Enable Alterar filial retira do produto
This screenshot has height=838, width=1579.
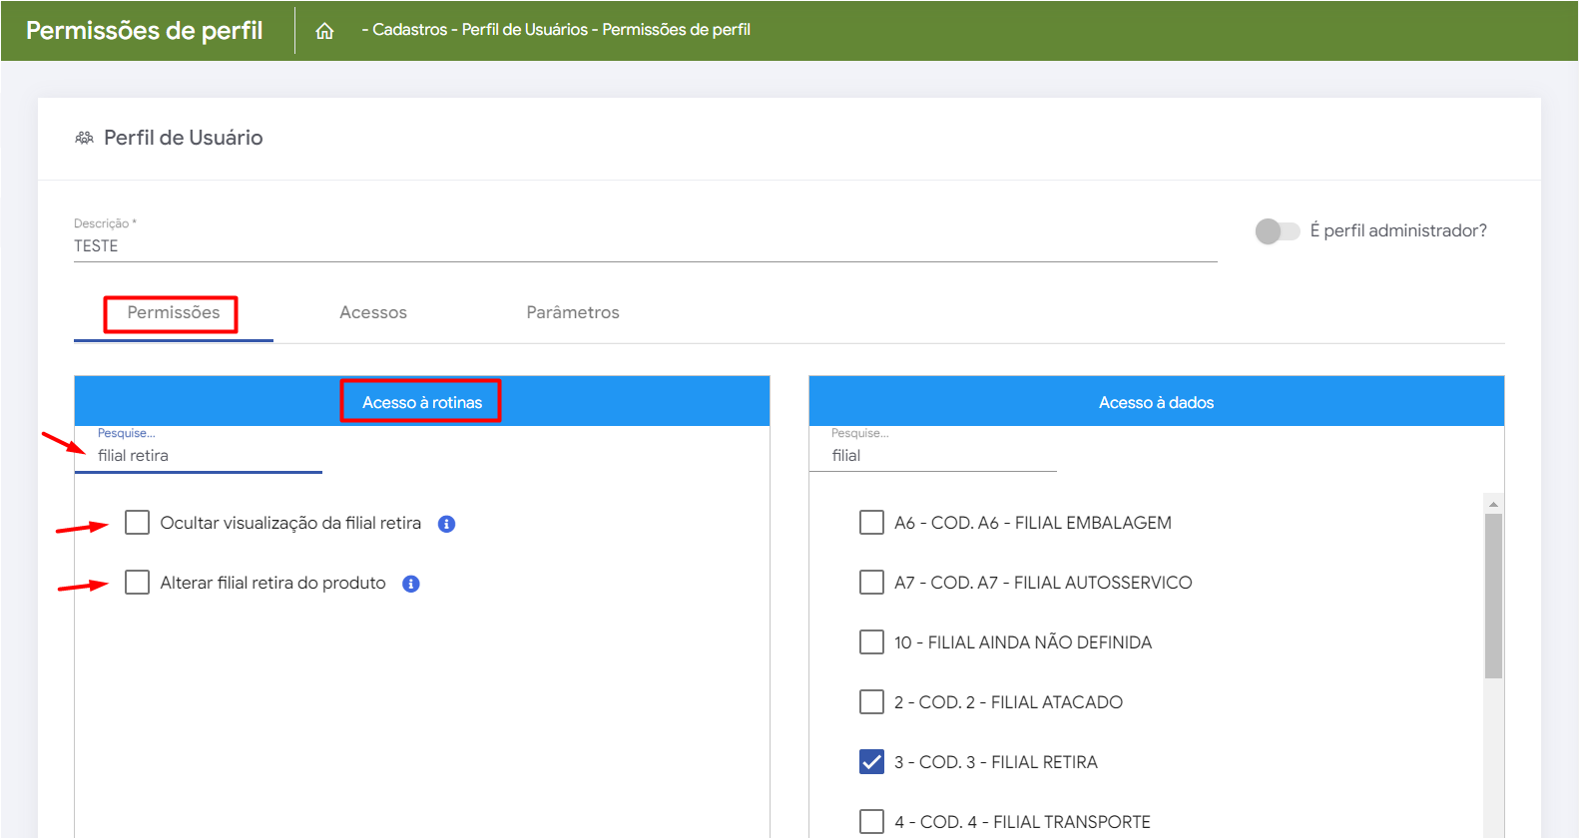coord(138,583)
